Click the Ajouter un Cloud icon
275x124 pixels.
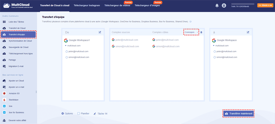click(4, 81)
